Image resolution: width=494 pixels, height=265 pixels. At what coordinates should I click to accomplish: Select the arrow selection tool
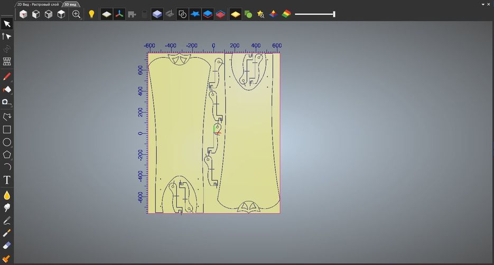pyautogui.click(x=7, y=24)
